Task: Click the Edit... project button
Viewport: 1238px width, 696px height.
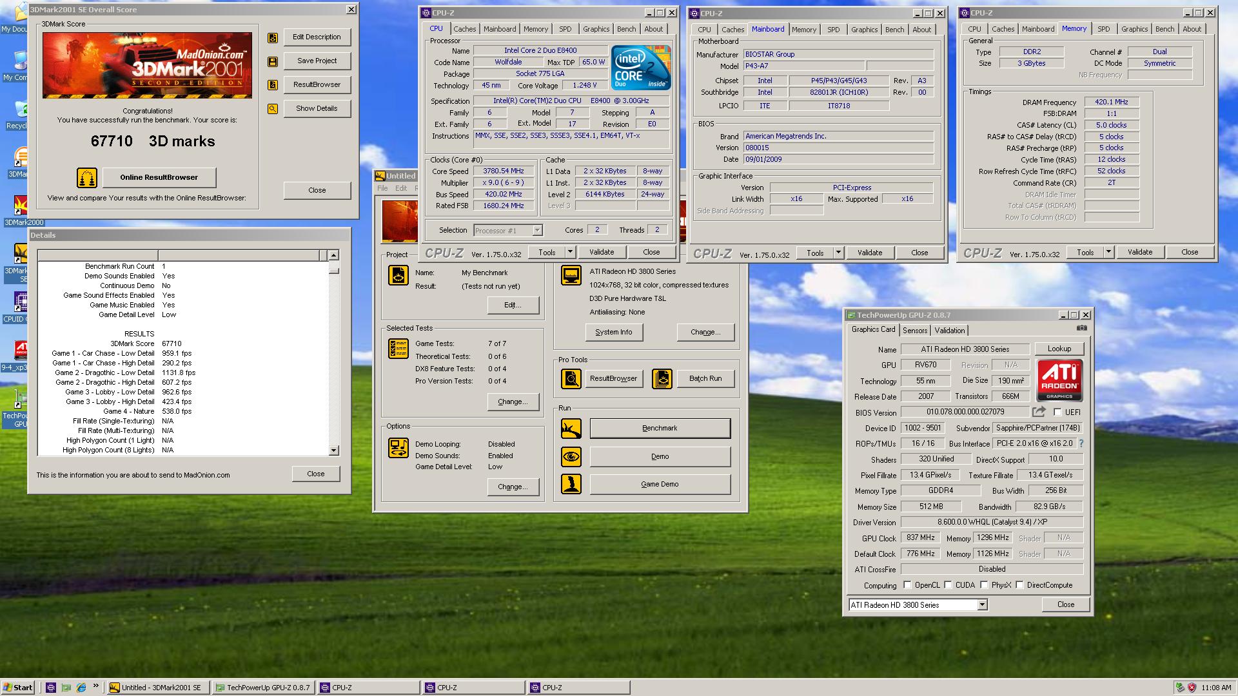Action: click(x=513, y=305)
